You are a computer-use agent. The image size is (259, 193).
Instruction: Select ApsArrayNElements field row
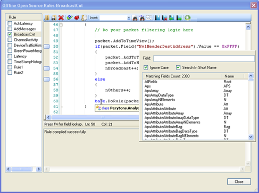pos(195,100)
